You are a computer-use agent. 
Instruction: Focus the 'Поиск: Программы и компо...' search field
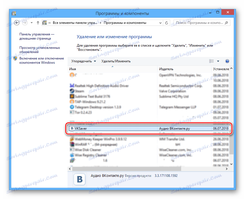point(202,23)
